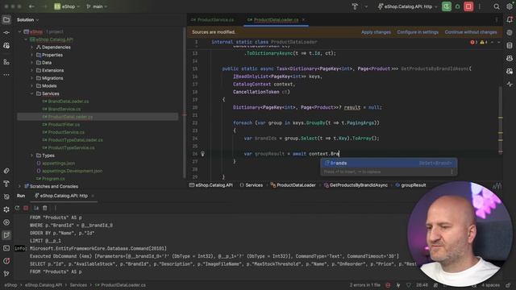Open ProductTypeService.cs in solution tree

pyautogui.click(x=72, y=147)
